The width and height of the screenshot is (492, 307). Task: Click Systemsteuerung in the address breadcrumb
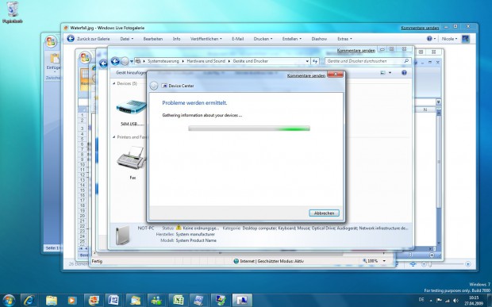point(163,61)
